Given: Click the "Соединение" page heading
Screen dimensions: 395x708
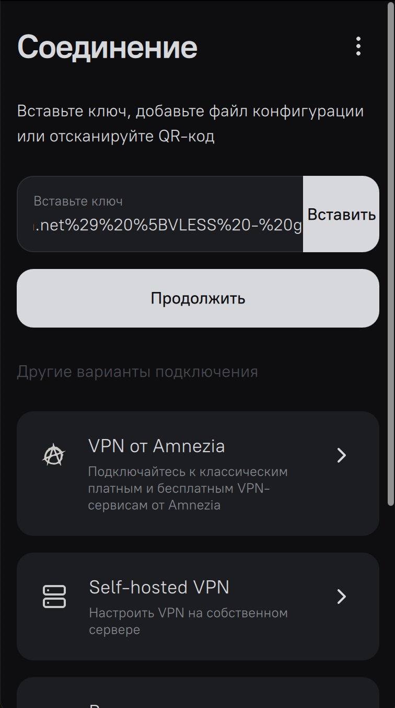Looking at the screenshot, I should pyautogui.click(x=108, y=47).
